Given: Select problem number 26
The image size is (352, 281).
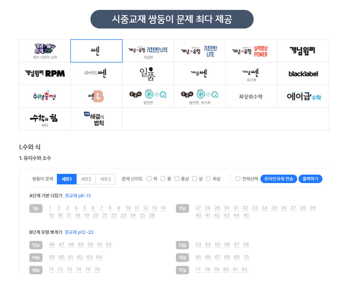Looking at the screenshot, I should [152, 215].
